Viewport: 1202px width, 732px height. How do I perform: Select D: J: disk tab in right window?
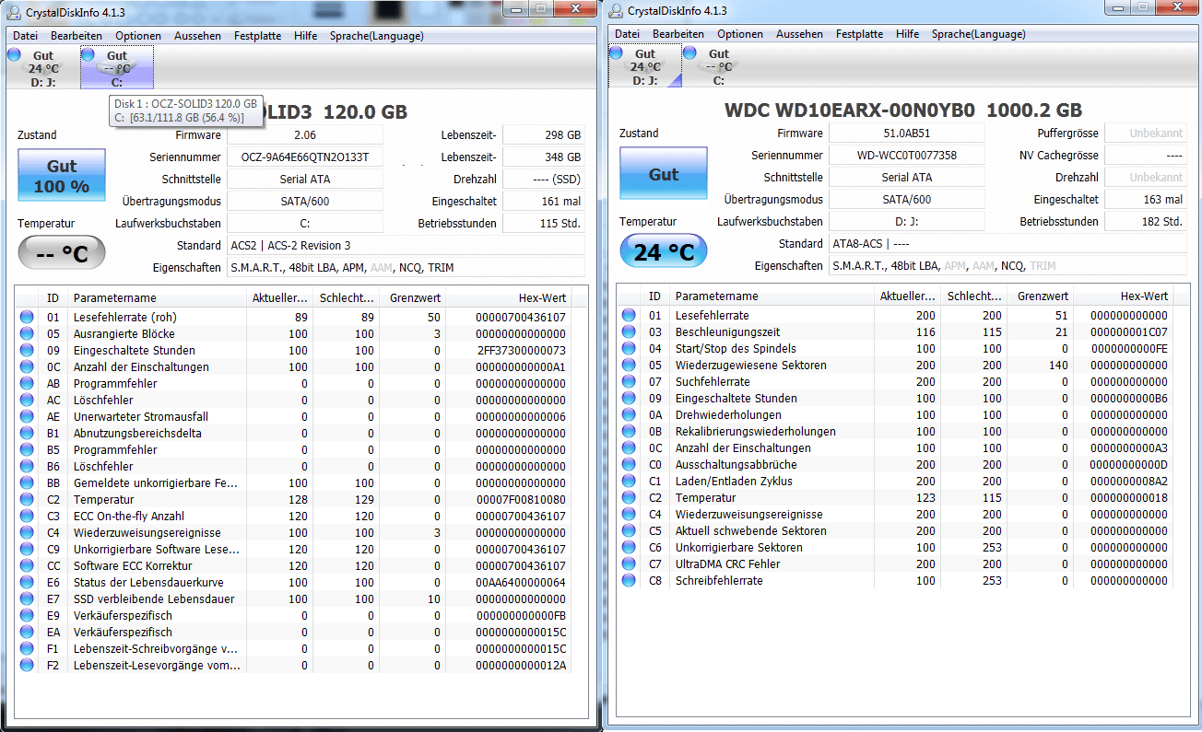coord(644,66)
